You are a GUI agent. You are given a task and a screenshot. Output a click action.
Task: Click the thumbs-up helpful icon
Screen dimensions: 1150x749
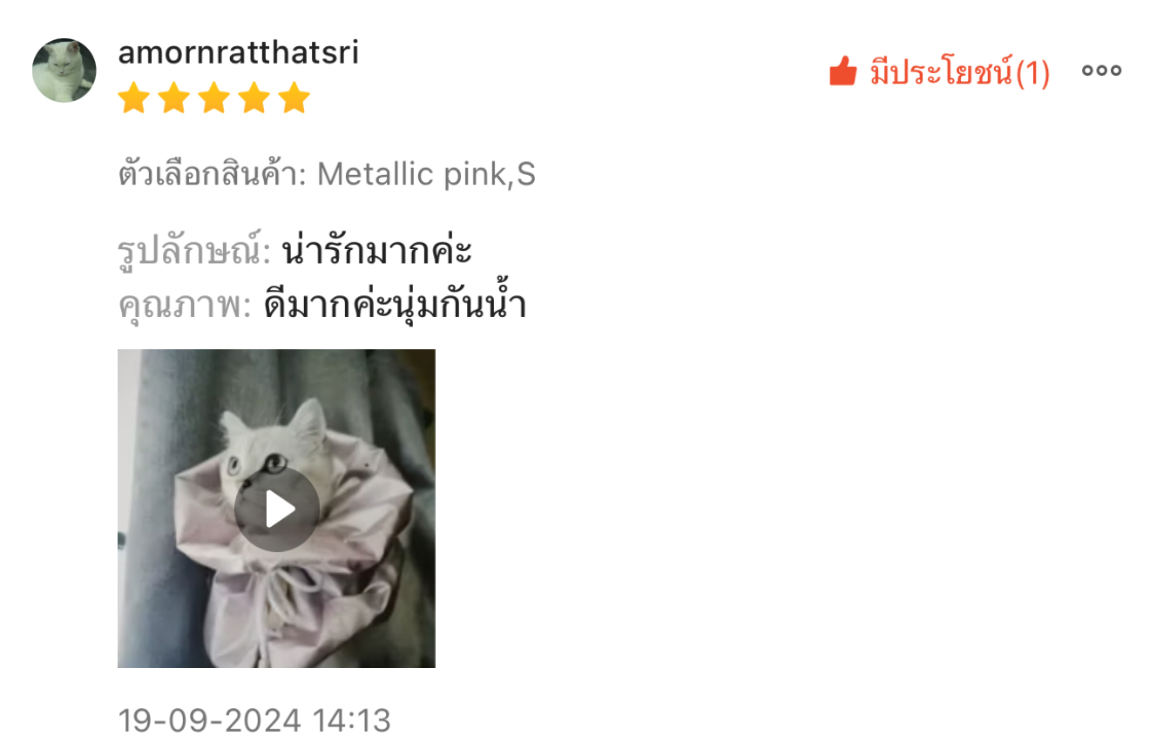tap(843, 71)
